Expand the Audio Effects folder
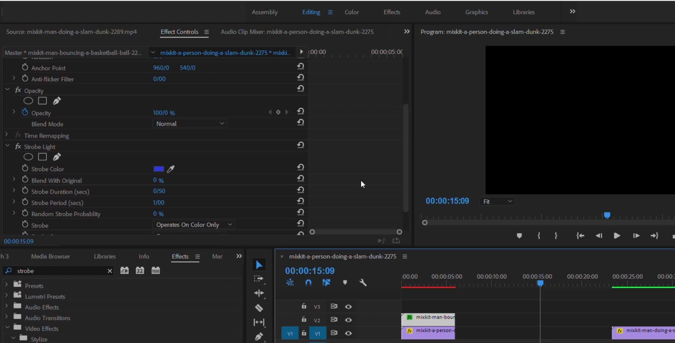675x343 pixels. click(x=6, y=306)
